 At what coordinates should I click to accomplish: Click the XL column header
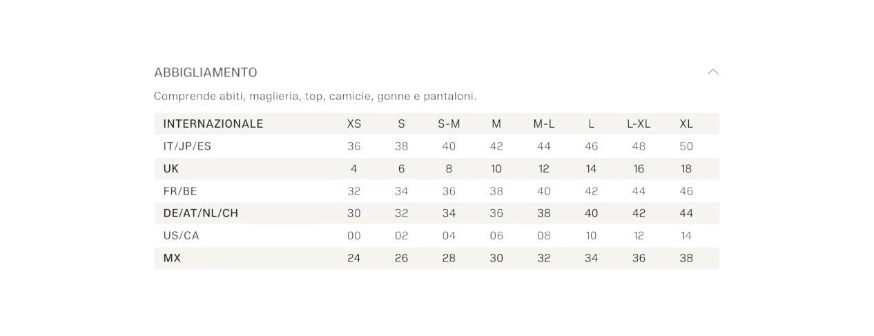[686, 124]
